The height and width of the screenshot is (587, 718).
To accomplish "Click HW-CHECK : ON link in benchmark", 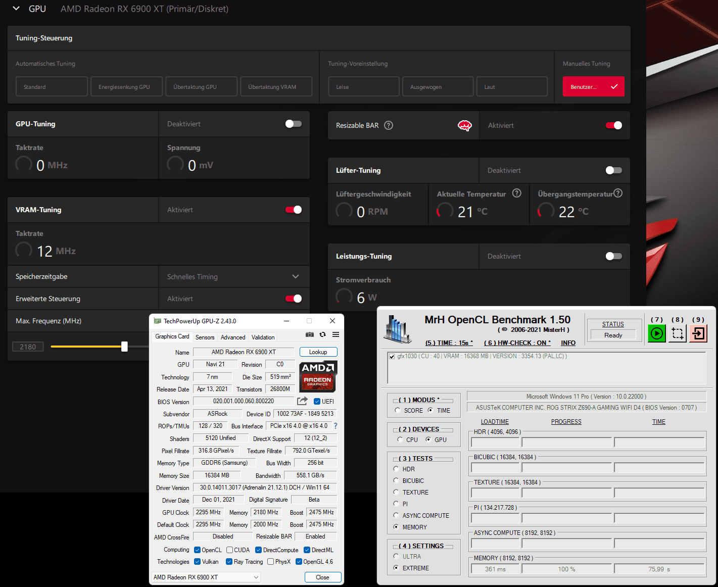I will pyautogui.click(x=517, y=343).
